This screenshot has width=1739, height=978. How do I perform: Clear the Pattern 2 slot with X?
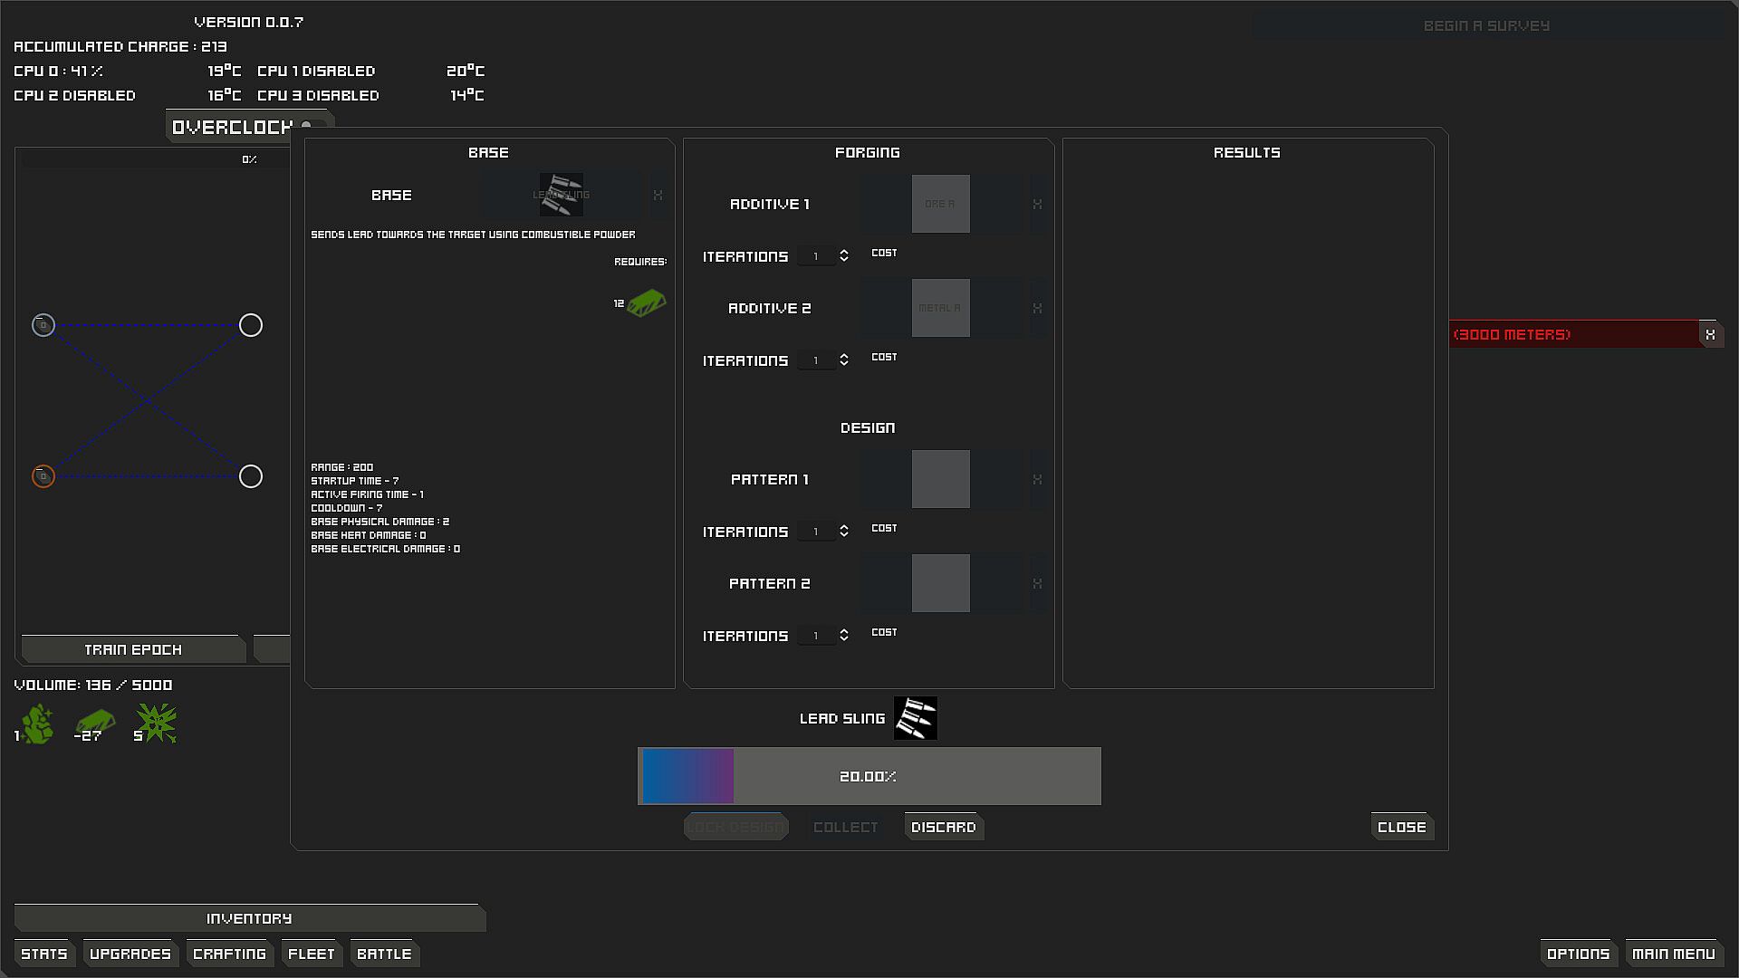(x=1037, y=584)
